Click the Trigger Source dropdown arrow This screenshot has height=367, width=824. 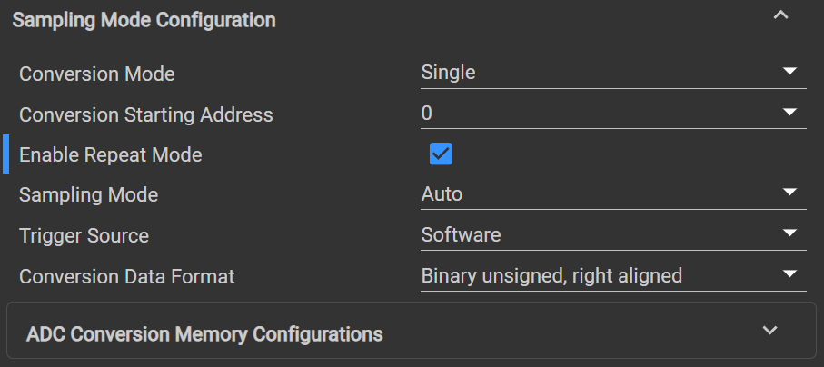[x=789, y=233]
